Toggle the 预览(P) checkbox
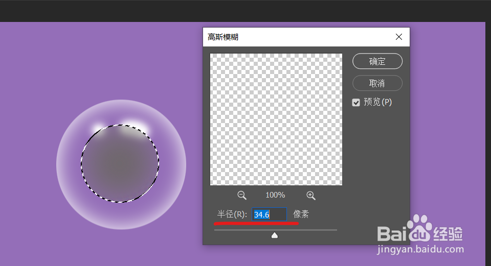The height and width of the screenshot is (266, 491). [356, 103]
